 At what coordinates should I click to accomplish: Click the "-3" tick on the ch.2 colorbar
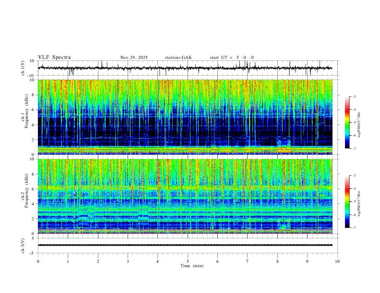point(354,176)
